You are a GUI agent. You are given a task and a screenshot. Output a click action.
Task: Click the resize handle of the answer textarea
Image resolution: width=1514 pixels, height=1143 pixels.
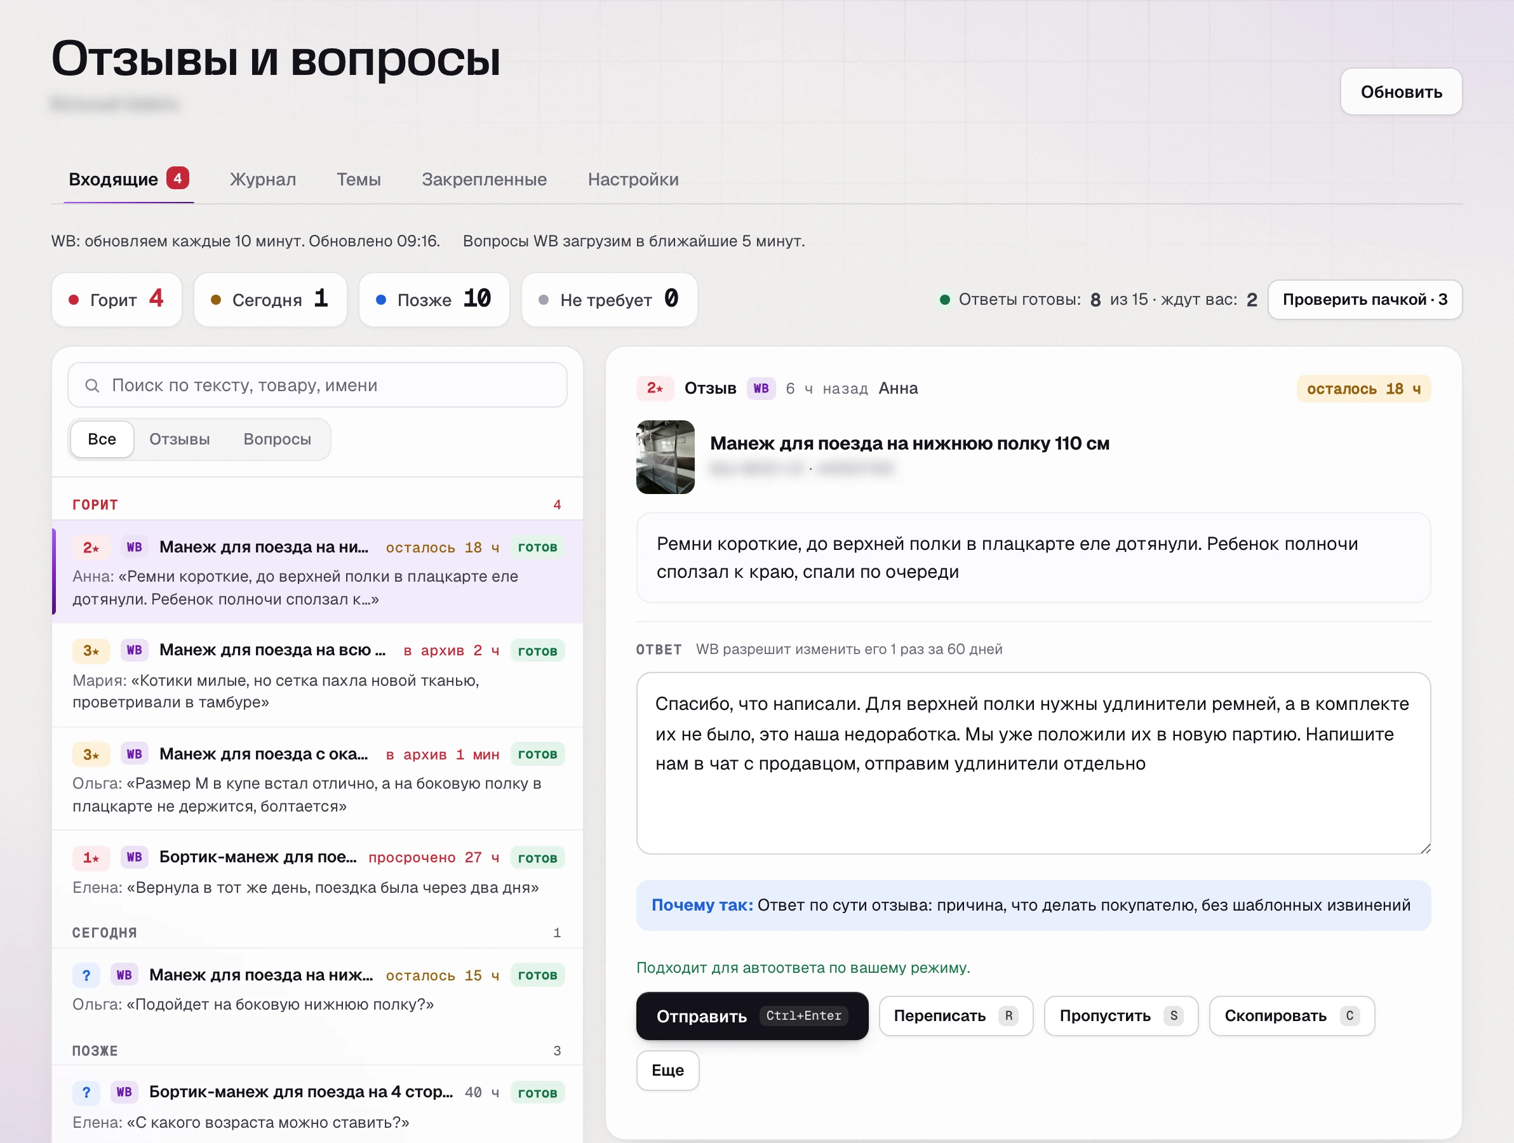coord(1425,849)
